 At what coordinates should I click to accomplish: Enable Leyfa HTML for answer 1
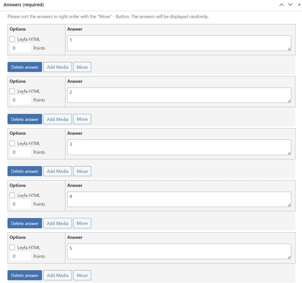pos(12,39)
